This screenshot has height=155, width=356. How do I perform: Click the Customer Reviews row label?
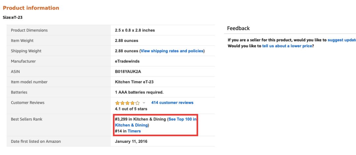coord(28,102)
